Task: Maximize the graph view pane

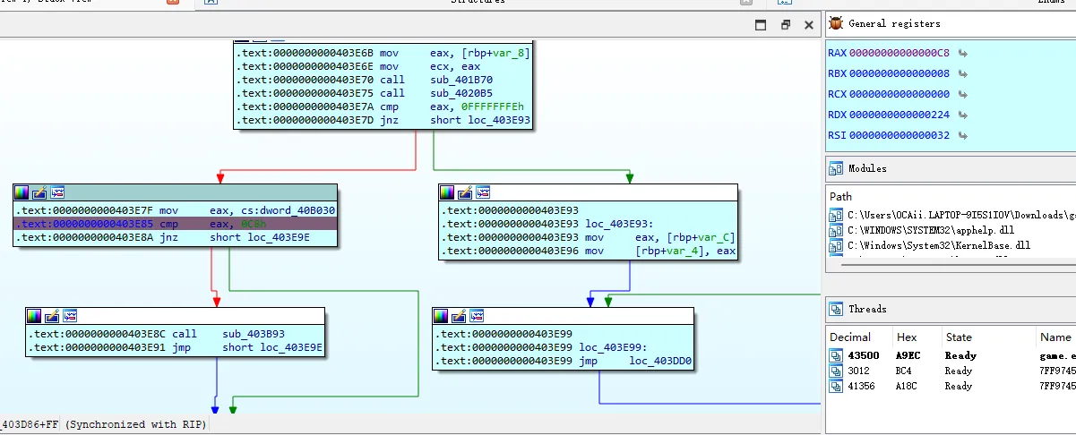Action: point(761,25)
